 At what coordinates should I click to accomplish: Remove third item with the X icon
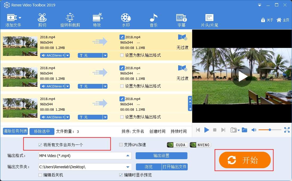pyautogui.click(x=190, y=98)
